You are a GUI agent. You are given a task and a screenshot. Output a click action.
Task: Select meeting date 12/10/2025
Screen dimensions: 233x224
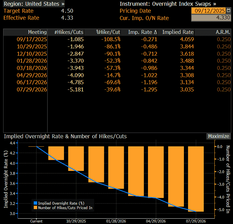coord(32,54)
